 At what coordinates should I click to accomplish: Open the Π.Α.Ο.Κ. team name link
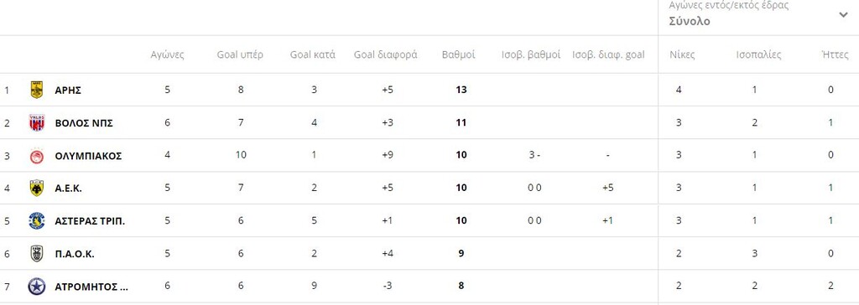point(75,254)
